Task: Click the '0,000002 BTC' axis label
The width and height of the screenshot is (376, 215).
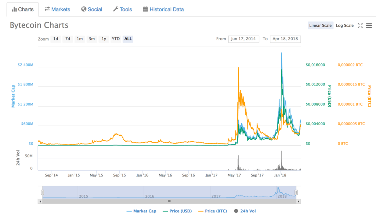Action: tap(350, 65)
